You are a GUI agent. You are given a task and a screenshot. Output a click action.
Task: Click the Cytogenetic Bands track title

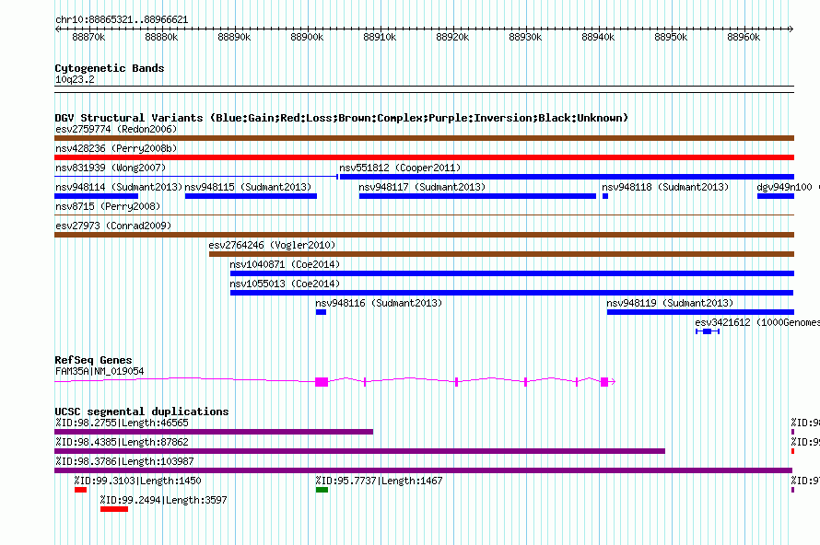[110, 68]
